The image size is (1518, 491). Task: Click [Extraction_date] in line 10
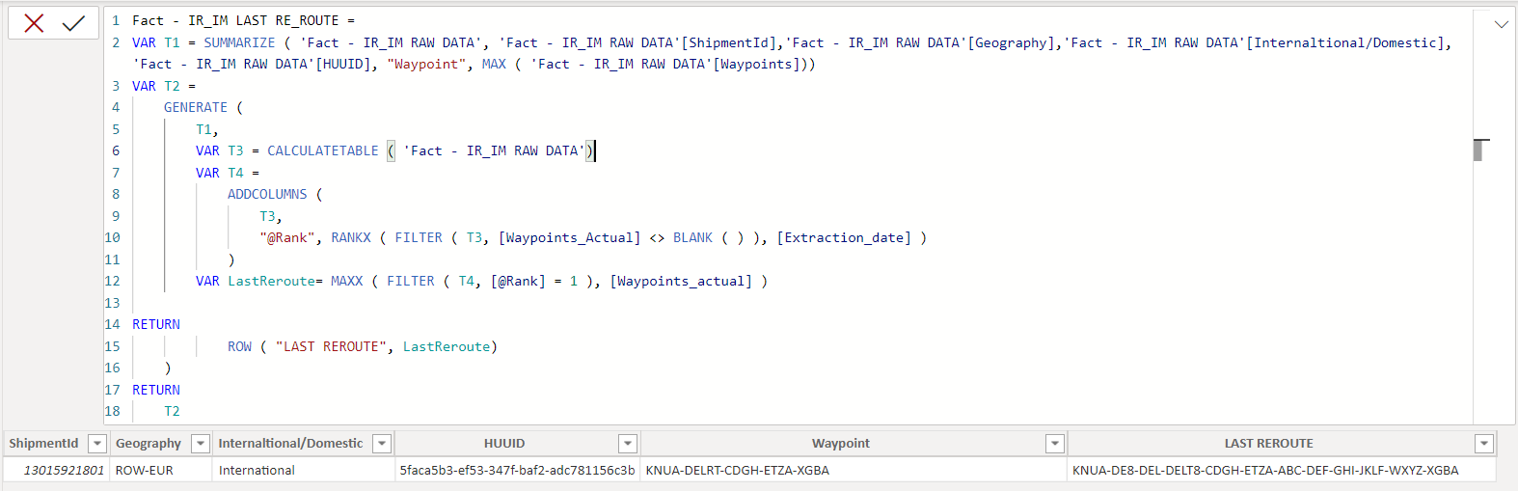tap(844, 237)
